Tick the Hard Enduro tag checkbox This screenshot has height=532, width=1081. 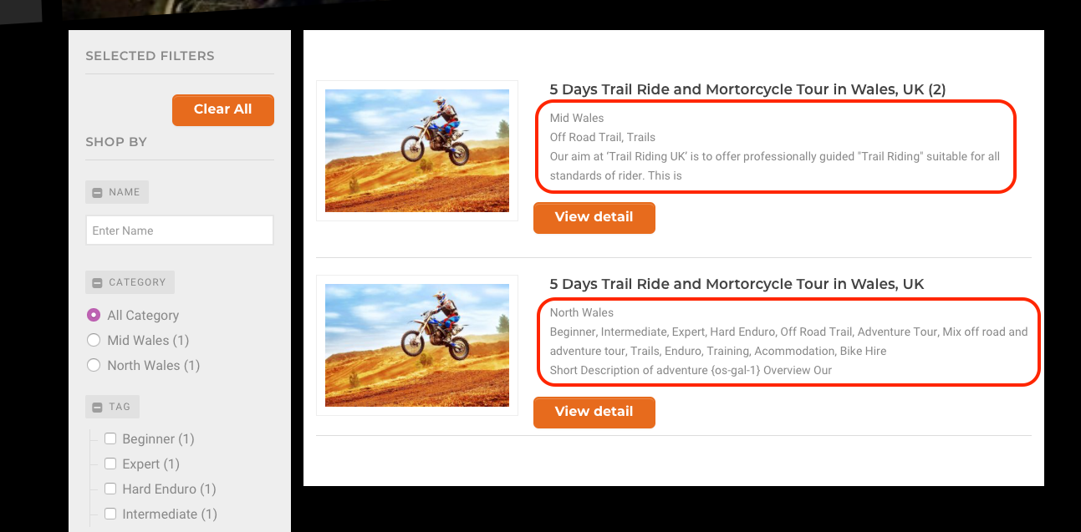110,489
